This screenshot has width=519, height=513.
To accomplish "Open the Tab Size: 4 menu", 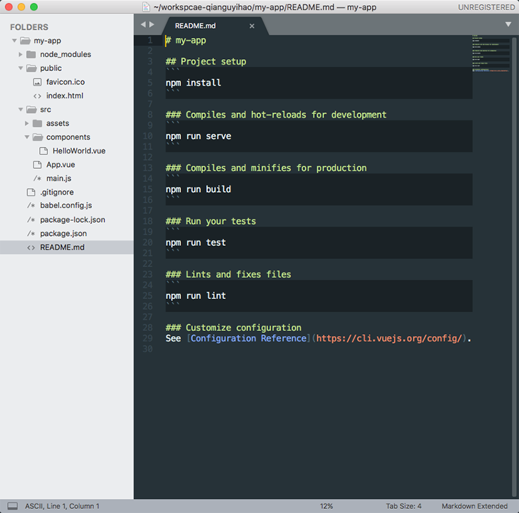I will click(x=403, y=506).
